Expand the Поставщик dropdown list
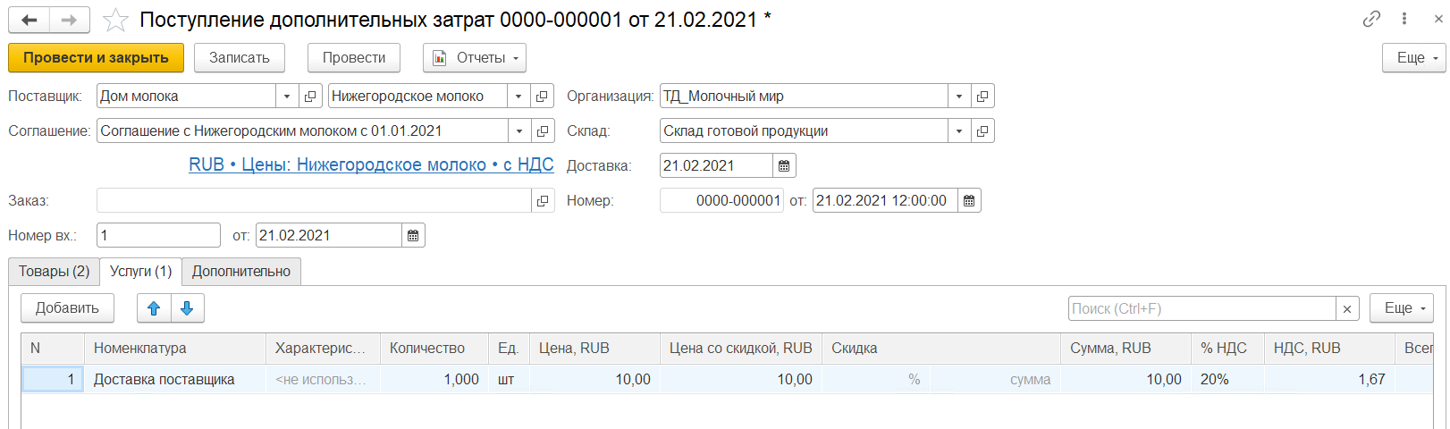 pos(287,96)
